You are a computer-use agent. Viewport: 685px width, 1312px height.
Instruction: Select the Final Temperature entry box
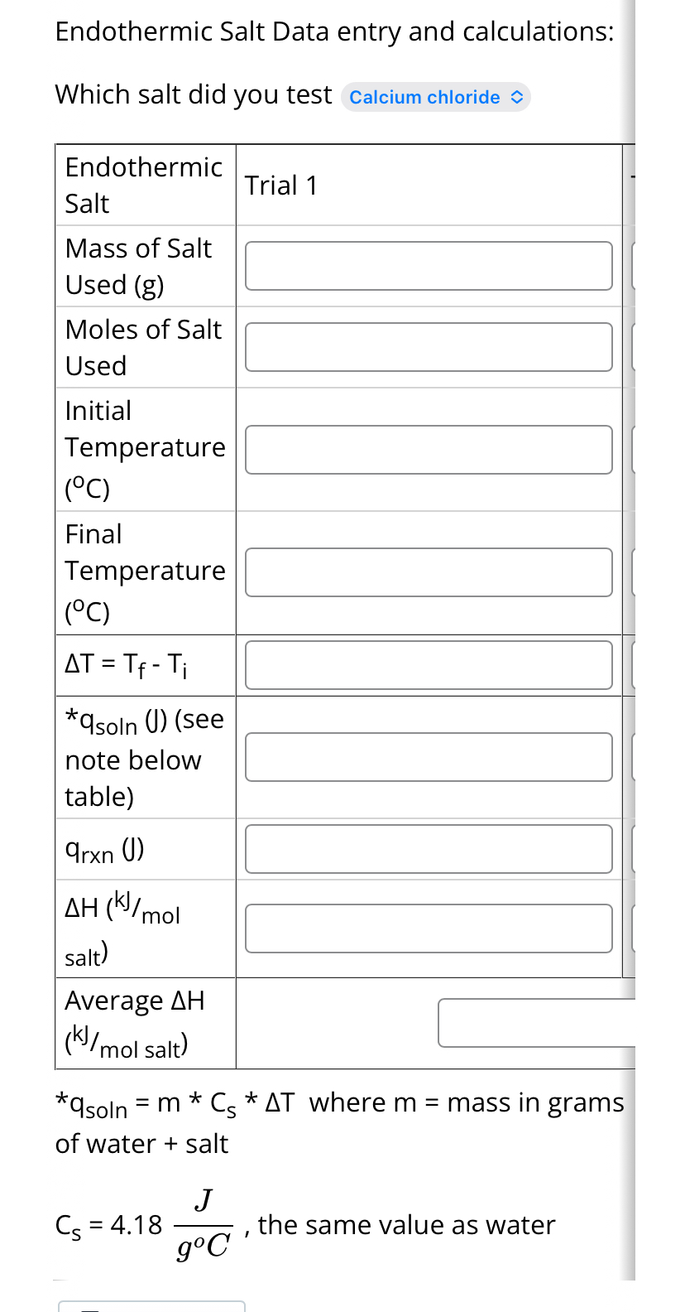[x=428, y=572]
